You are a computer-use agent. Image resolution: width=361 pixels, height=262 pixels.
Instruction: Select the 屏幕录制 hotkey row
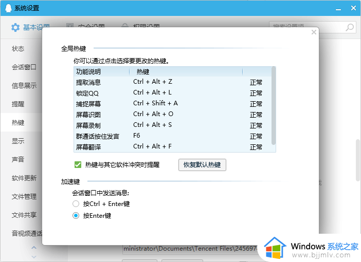click(x=173, y=125)
